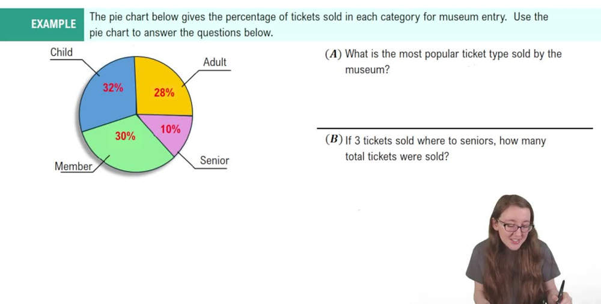
Task: Click the "Member" chart label
Action: pyautogui.click(x=73, y=166)
